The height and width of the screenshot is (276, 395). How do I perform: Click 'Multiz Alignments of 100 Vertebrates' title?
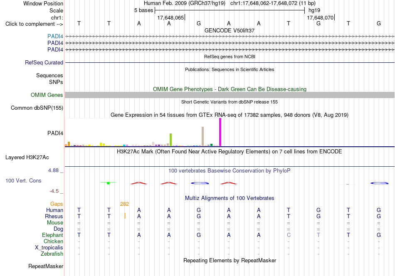coord(230,198)
